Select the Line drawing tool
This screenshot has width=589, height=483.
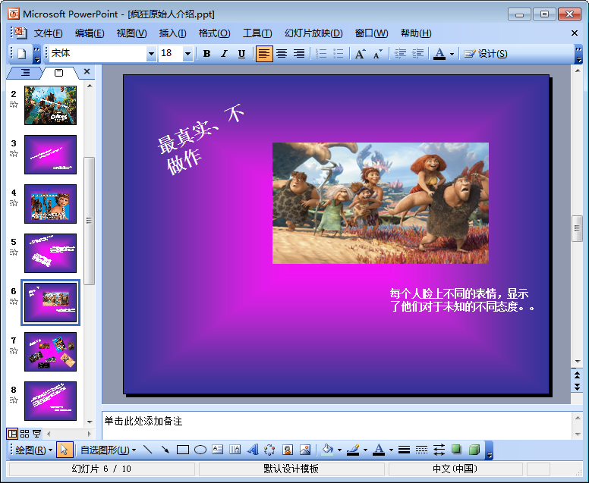[x=148, y=450]
